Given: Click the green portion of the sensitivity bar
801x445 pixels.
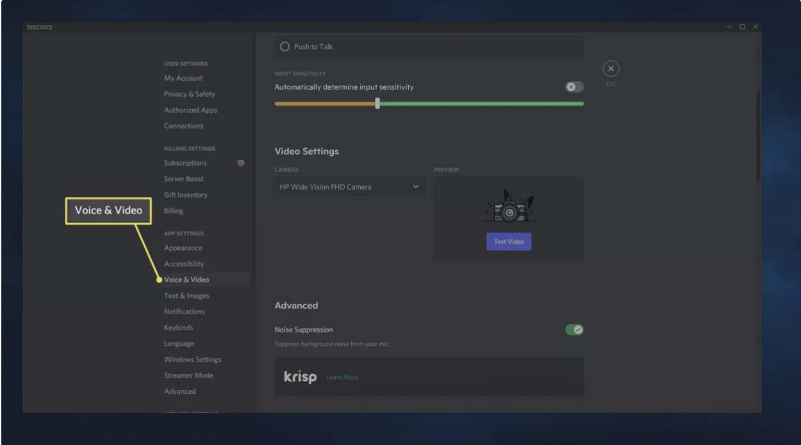Looking at the screenshot, I should (x=482, y=103).
